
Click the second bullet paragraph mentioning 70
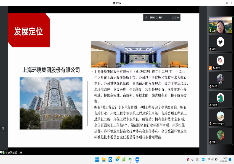click(140, 122)
